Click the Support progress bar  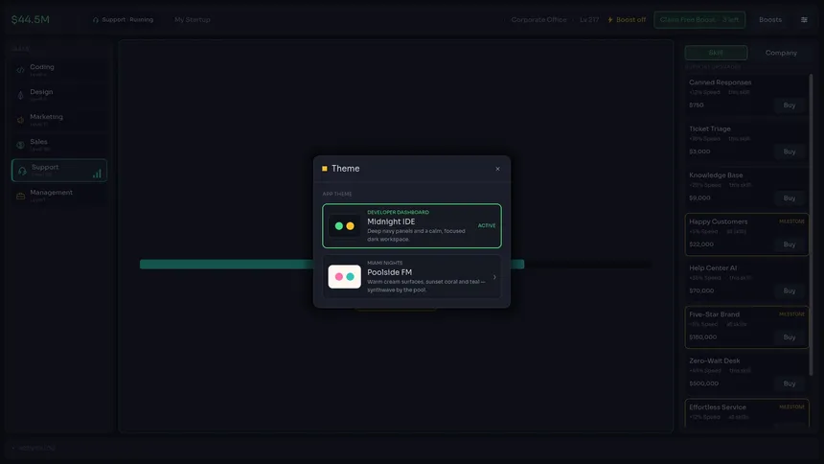pos(395,264)
